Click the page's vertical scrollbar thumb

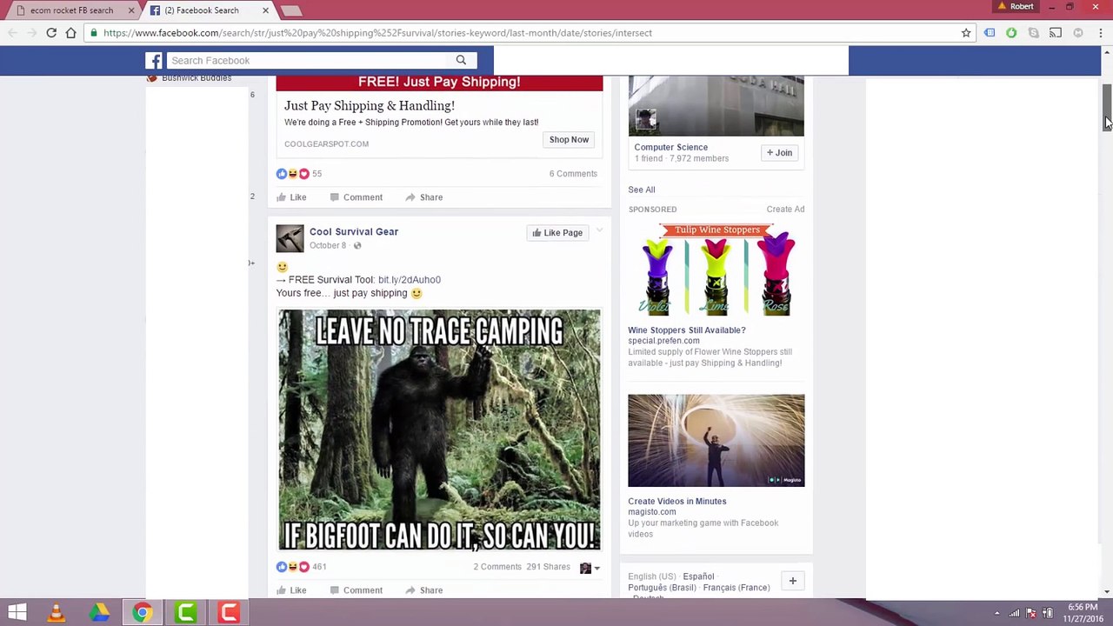pyautogui.click(x=1106, y=107)
